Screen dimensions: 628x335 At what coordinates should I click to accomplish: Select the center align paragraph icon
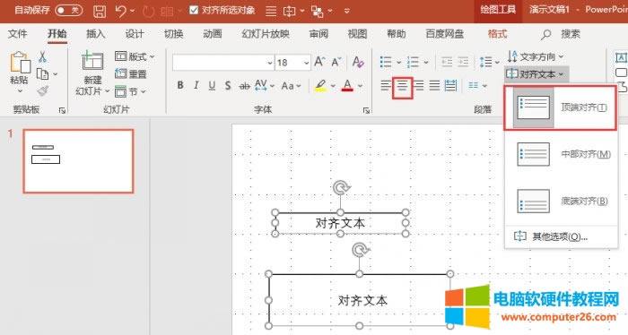pos(403,86)
